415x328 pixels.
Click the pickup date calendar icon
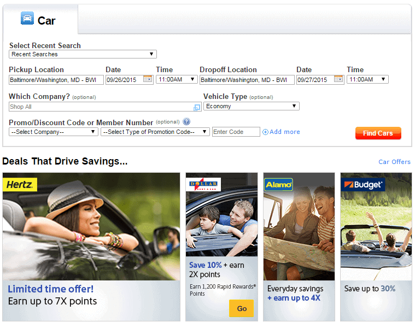tap(148, 79)
